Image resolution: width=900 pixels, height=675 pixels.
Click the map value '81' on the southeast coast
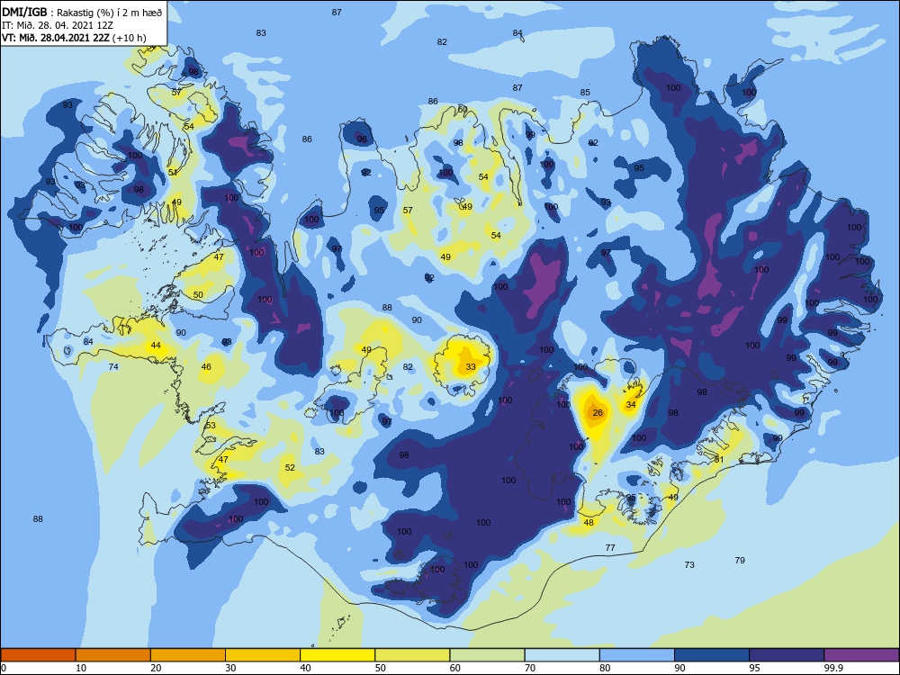click(x=719, y=460)
